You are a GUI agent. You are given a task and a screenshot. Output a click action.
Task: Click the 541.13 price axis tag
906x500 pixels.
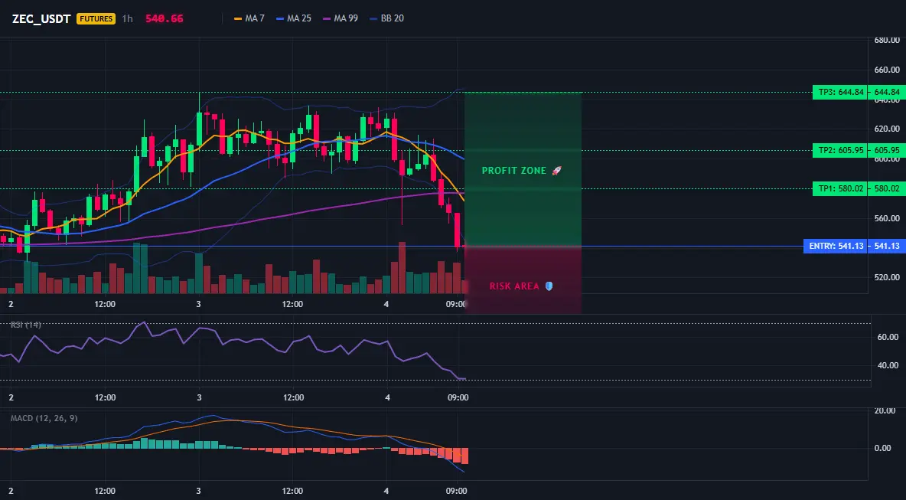(887, 247)
